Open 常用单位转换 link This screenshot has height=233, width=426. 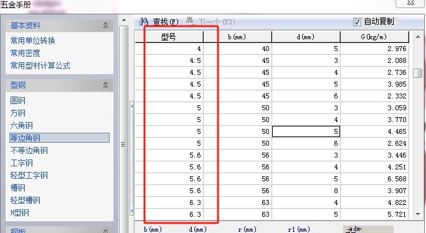coord(33,40)
